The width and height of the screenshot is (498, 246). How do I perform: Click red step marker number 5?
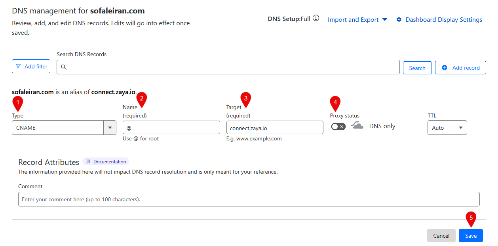click(x=471, y=218)
